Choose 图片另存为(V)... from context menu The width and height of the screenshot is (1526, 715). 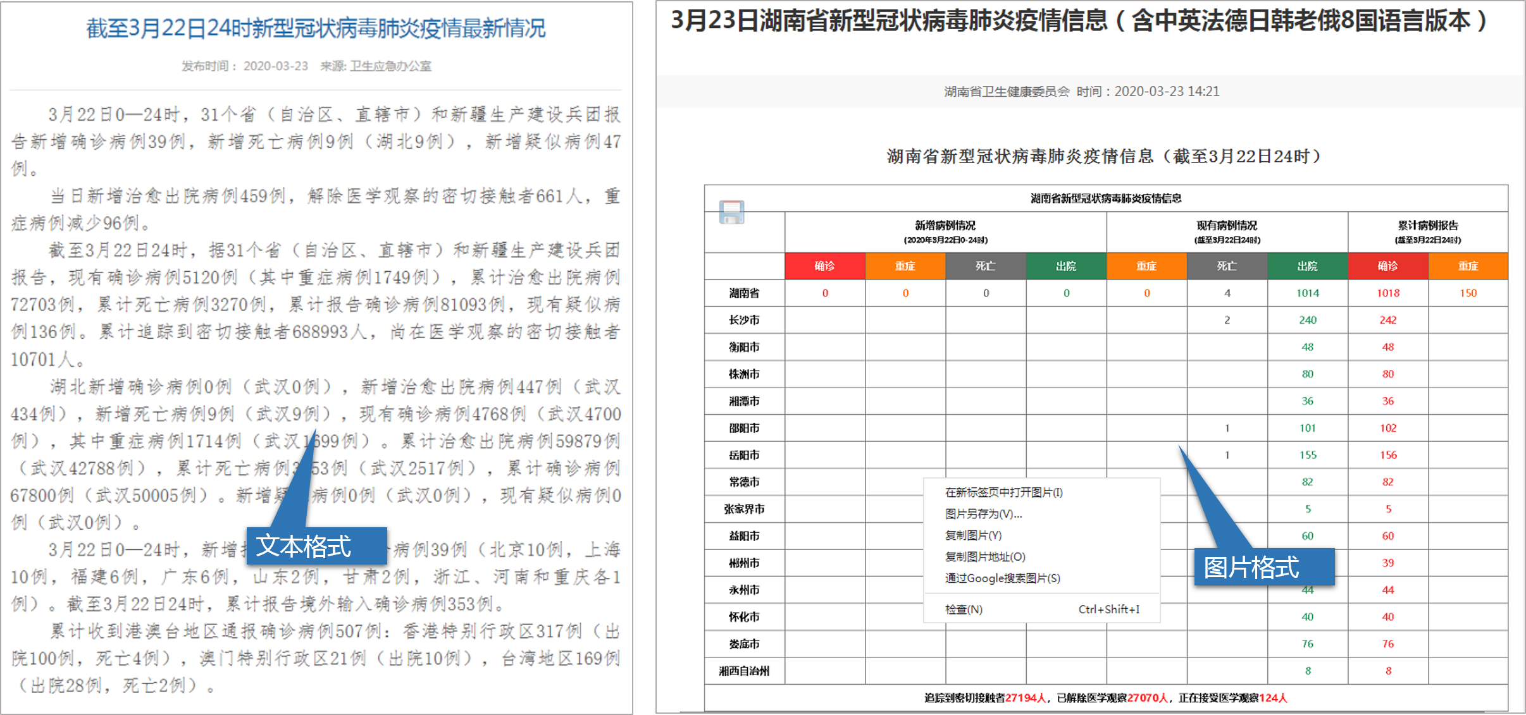coord(983,514)
